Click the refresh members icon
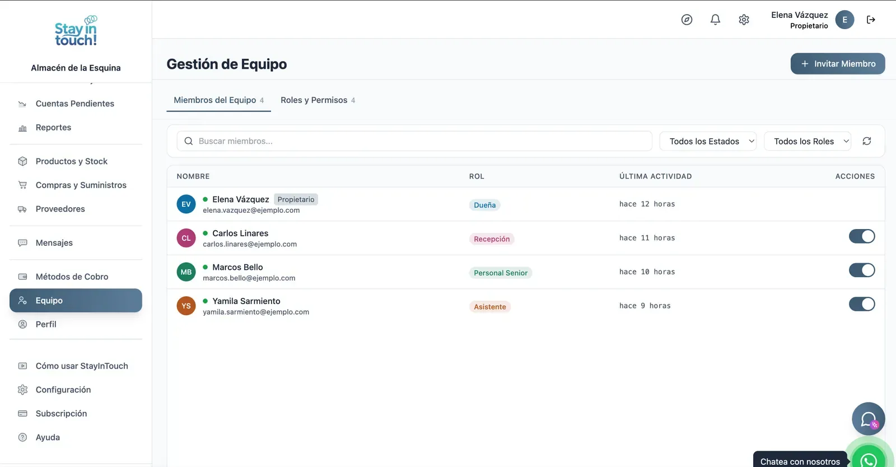Screen dimensions: 896x467 [x=867, y=141]
